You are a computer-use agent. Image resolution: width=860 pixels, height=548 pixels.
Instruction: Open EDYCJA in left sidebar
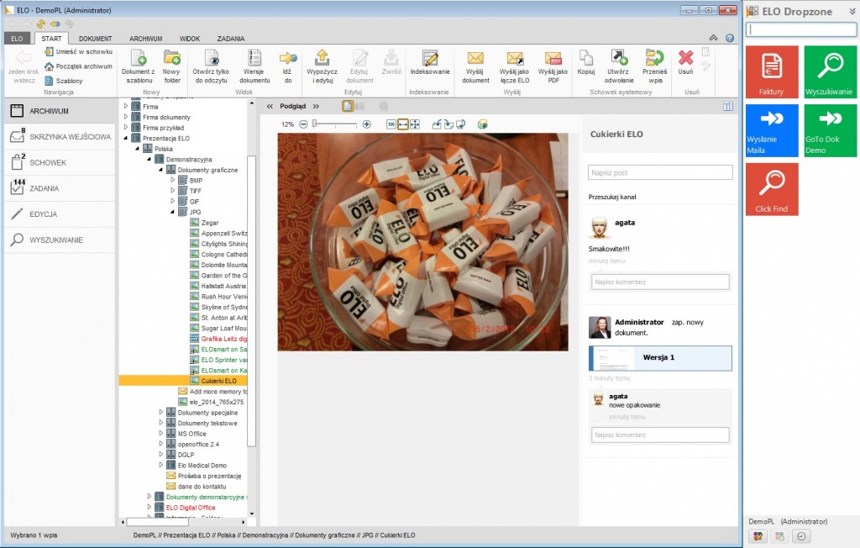coord(60,214)
